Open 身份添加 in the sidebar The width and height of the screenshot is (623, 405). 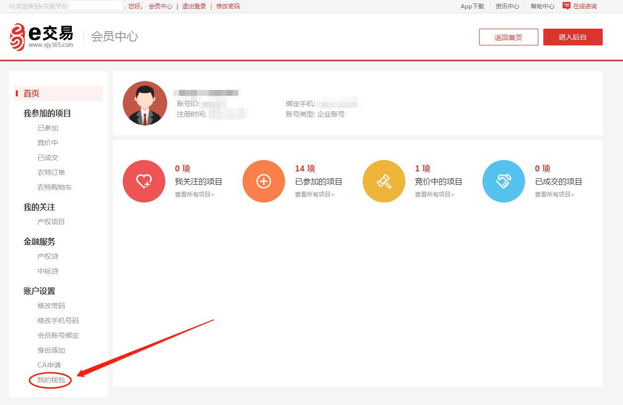tap(51, 350)
